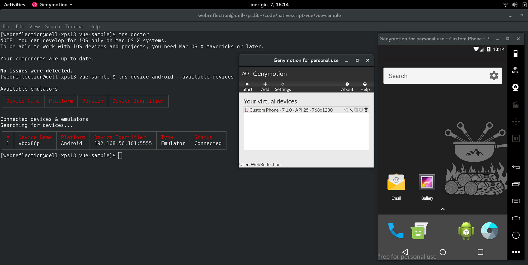Image resolution: width=528 pixels, height=265 pixels.
Task: Open the Phone dialer app in the dock
Action: click(396, 230)
